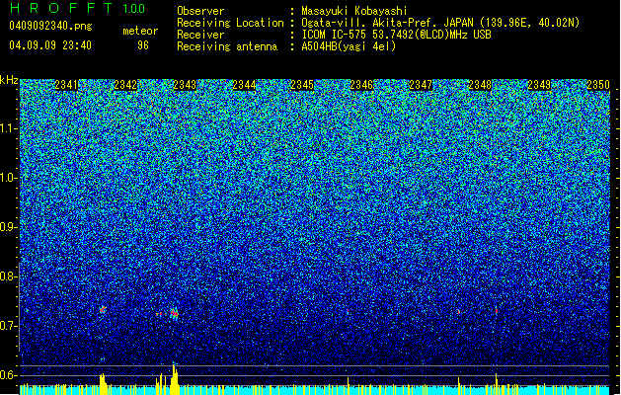Viewport: 621px width, 395px height.
Task: Click the HROFFT 1.0.0 title text
Action: (78, 8)
